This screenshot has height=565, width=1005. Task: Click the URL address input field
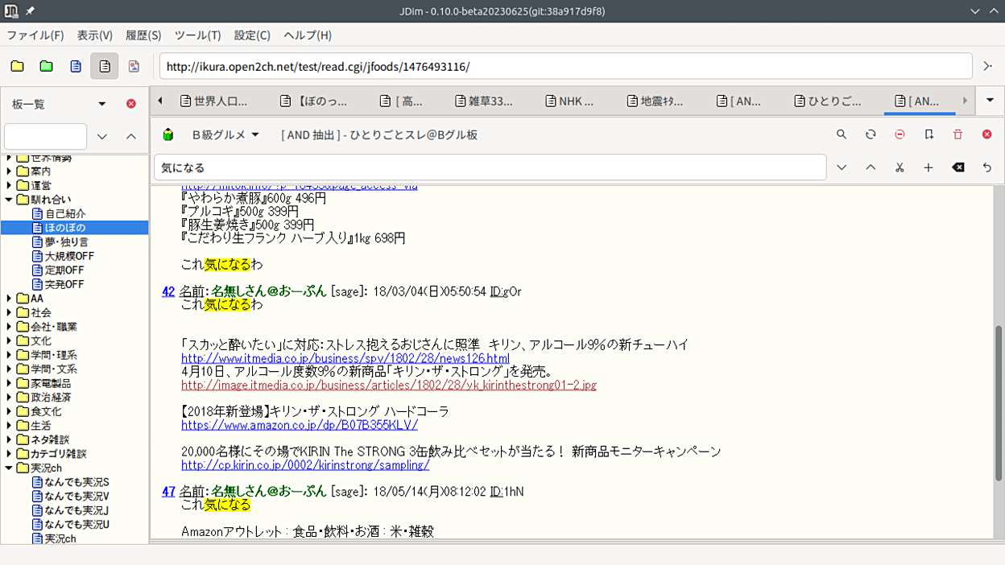coord(565,66)
